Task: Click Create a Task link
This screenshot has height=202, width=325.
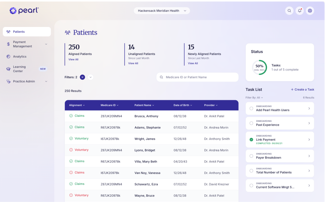Action: [302, 89]
